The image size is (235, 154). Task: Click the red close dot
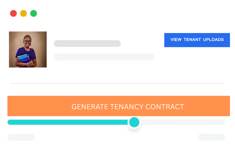tap(13, 13)
